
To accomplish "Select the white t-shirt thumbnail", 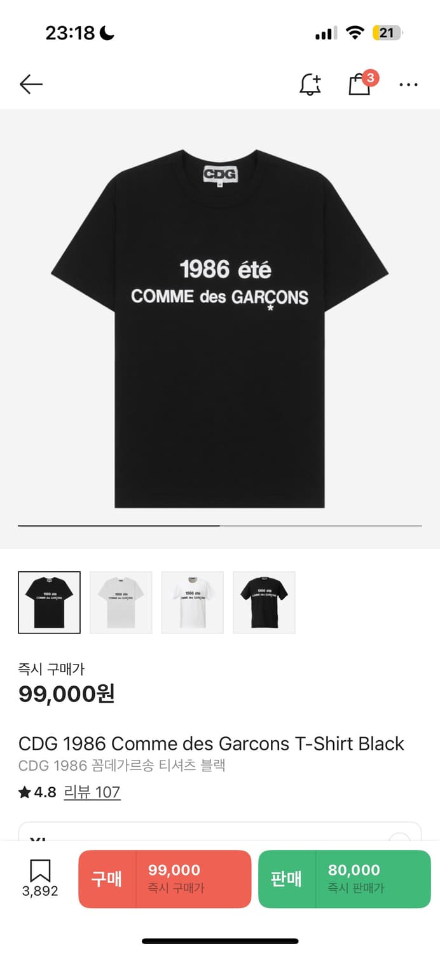I will click(193, 602).
